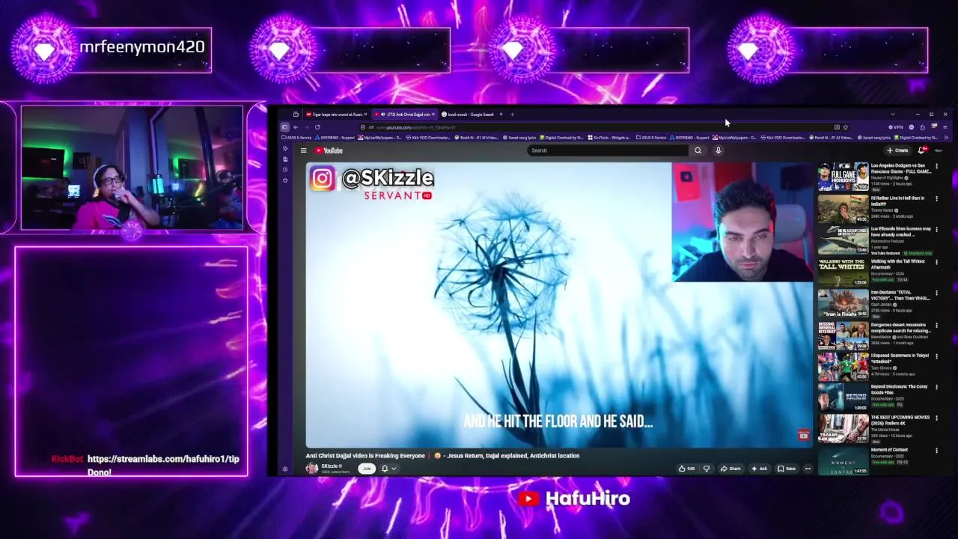Click the YouTube logo home link
The width and height of the screenshot is (958, 539).
[329, 150]
